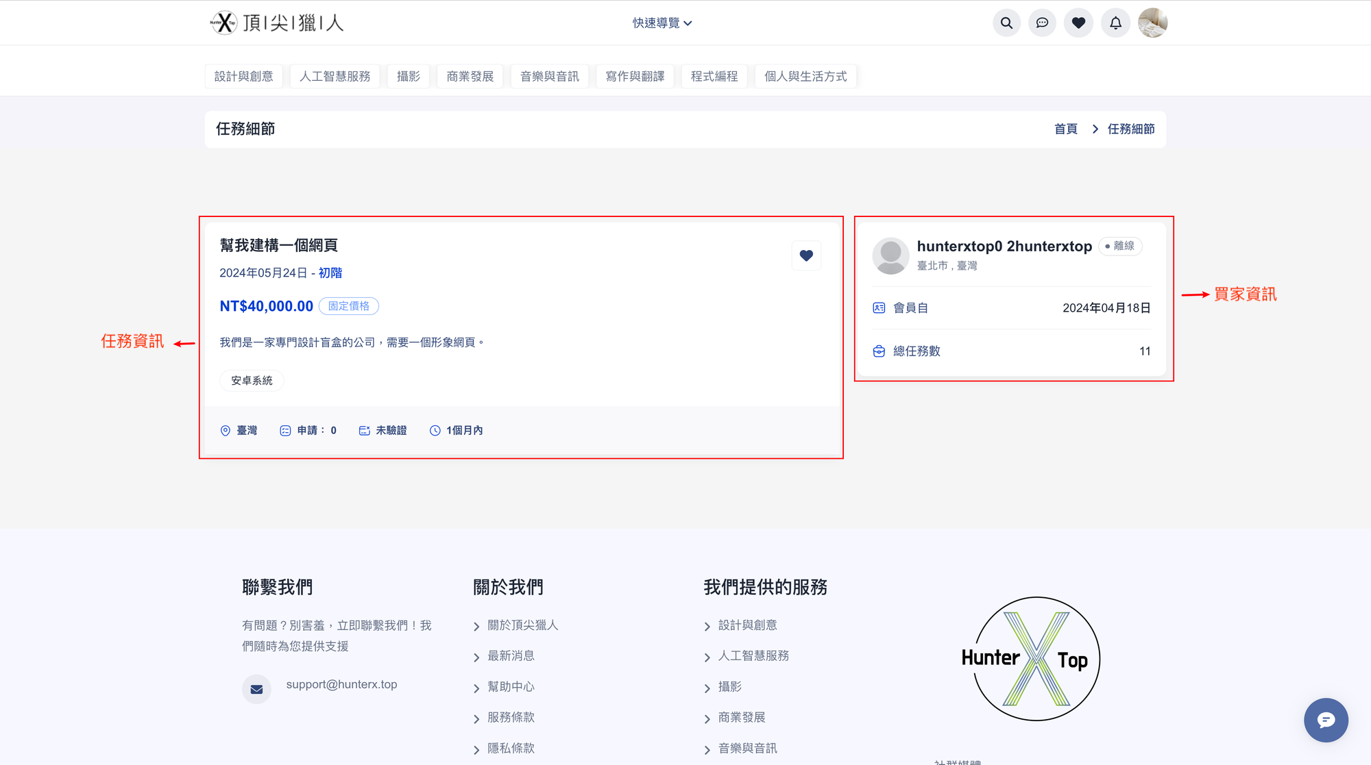Open messages via chat bubble icon
Image resolution: width=1371 pixels, height=765 pixels.
(1042, 23)
